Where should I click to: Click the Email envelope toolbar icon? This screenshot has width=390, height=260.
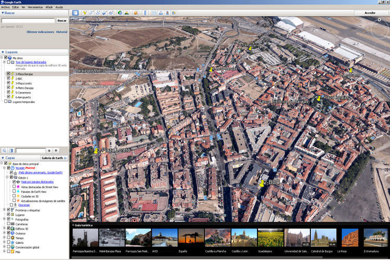tap(154, 12)
